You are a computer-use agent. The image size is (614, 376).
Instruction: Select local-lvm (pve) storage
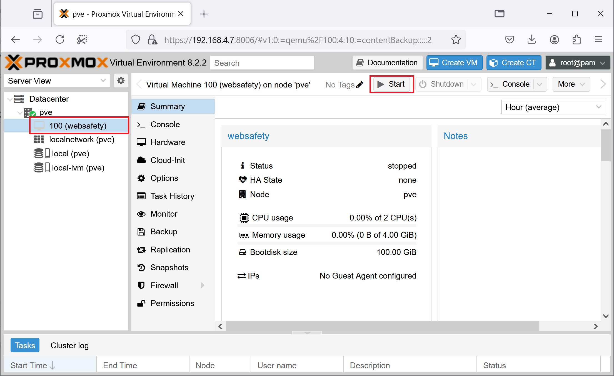pyautogui.click(x=78, y=168)
